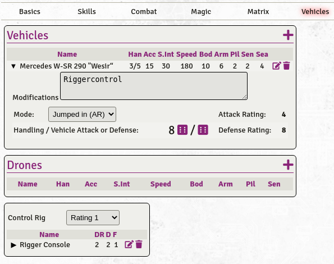Click the Mercedes W-SR 290 "Wesir" name
This screenshot has height=264, width=334.
[x=66, y=66]
